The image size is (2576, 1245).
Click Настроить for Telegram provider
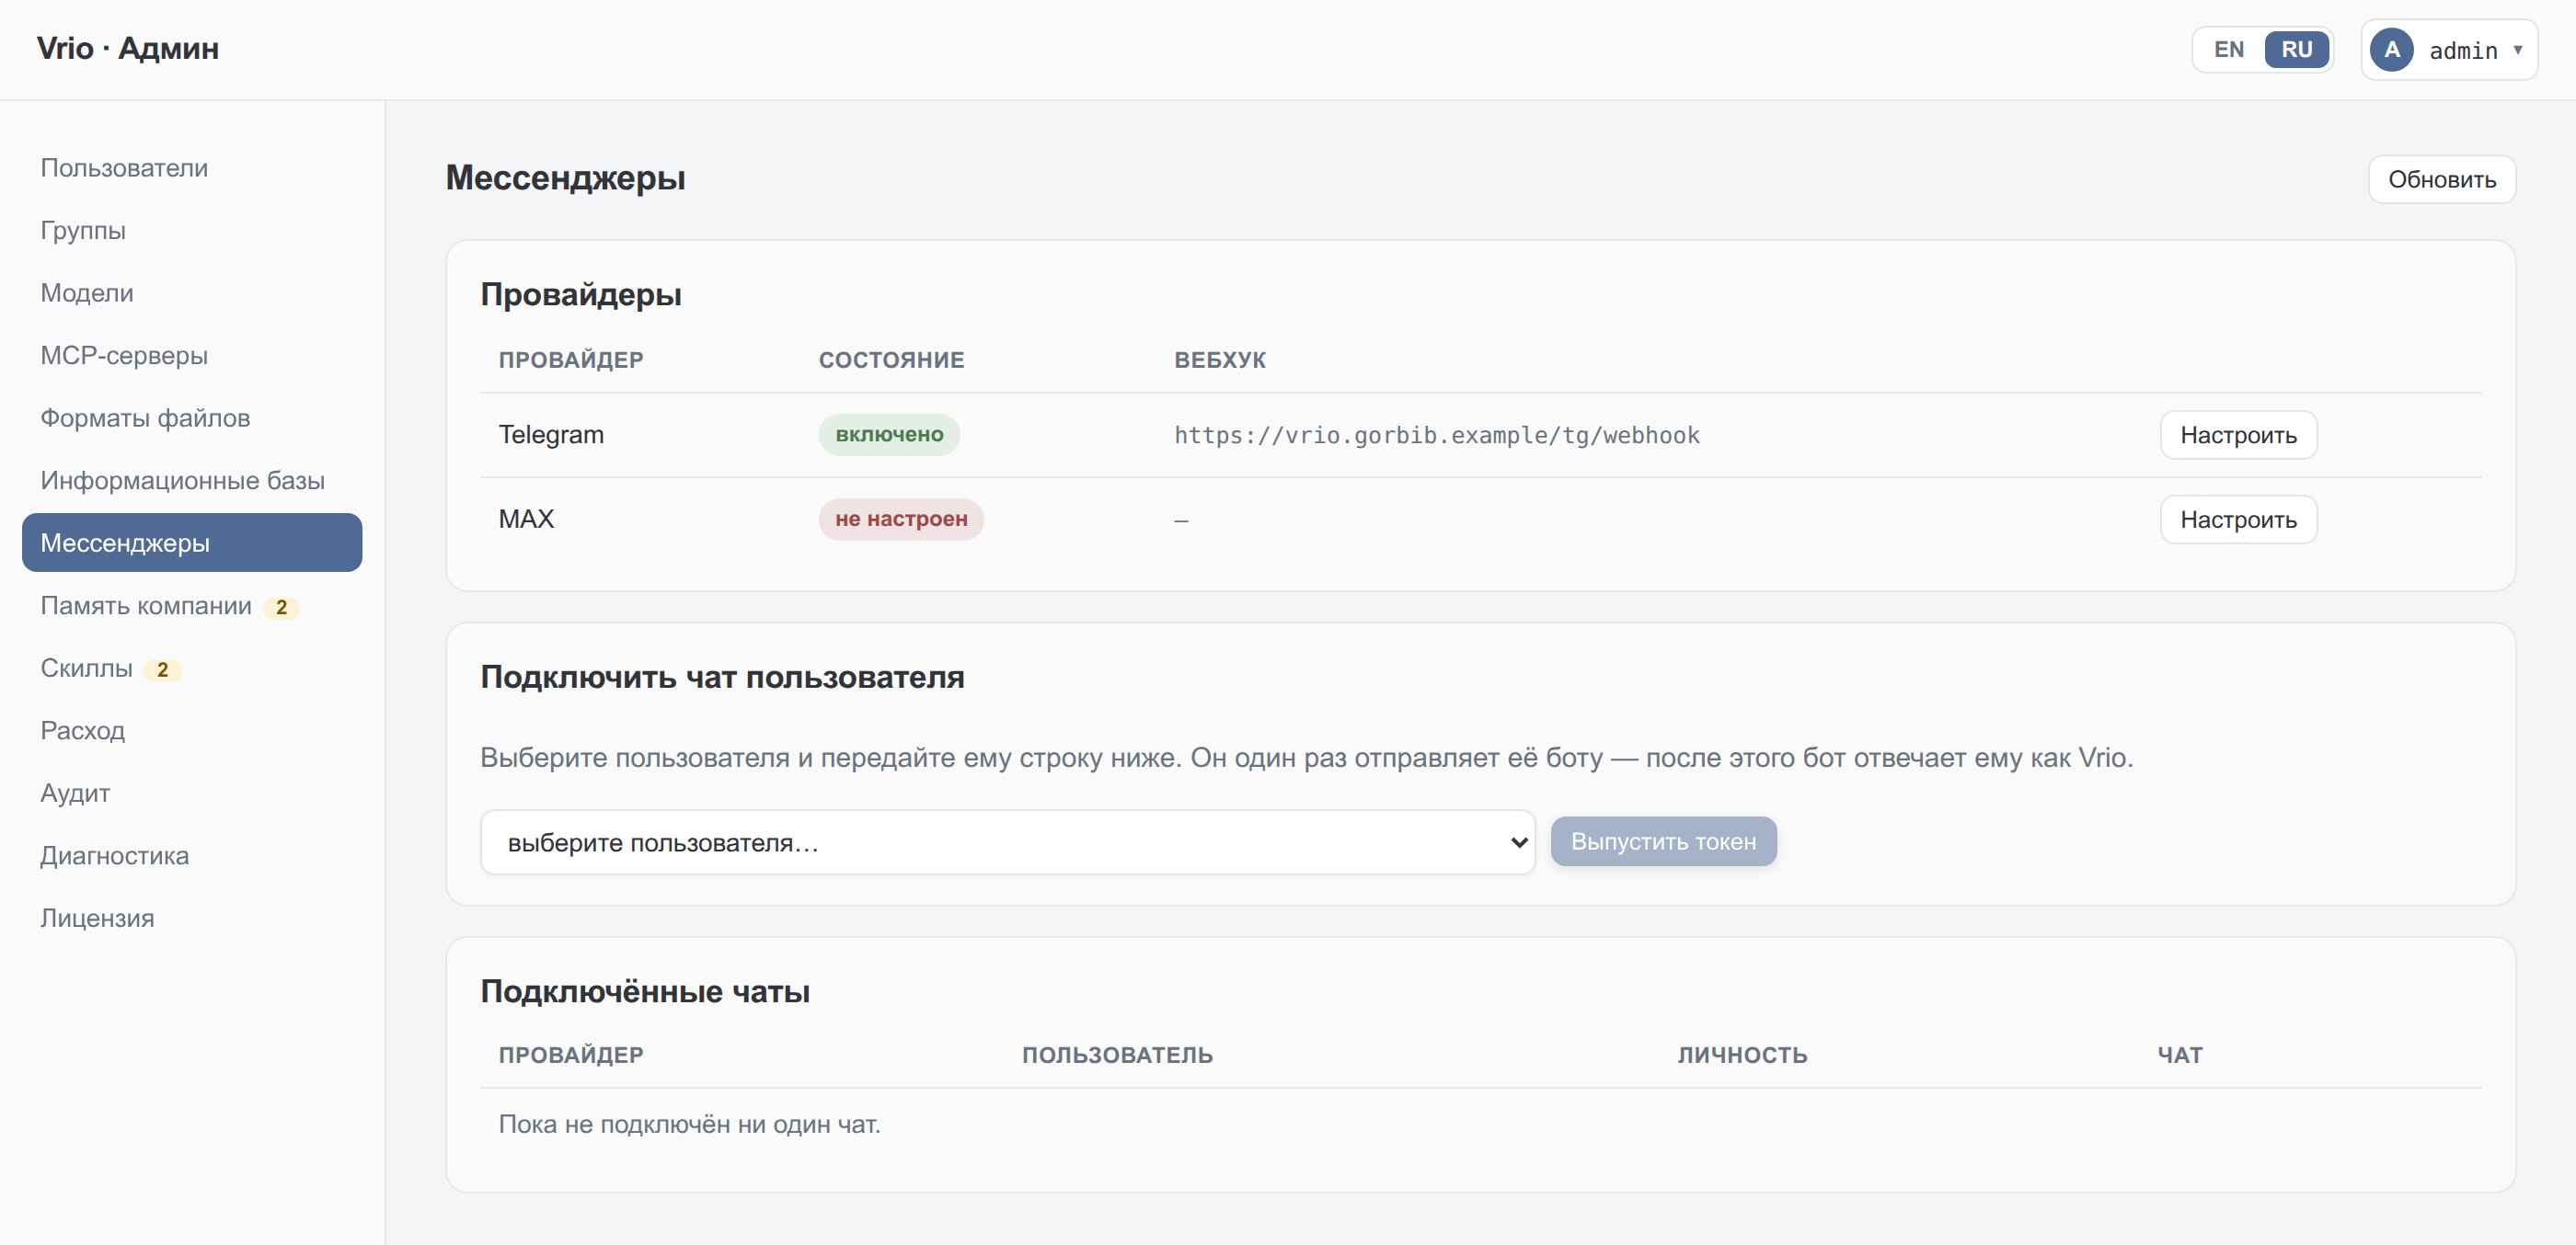2238,436
